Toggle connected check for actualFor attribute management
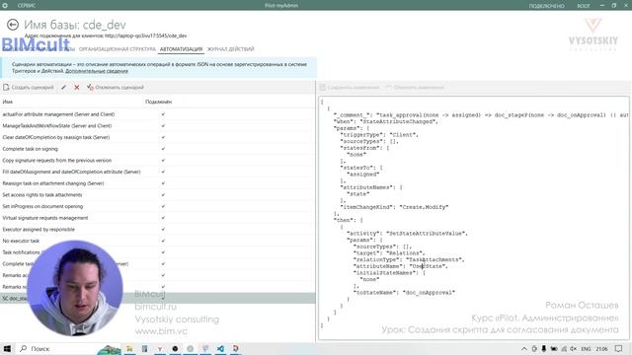 click(x=163, y=114)
